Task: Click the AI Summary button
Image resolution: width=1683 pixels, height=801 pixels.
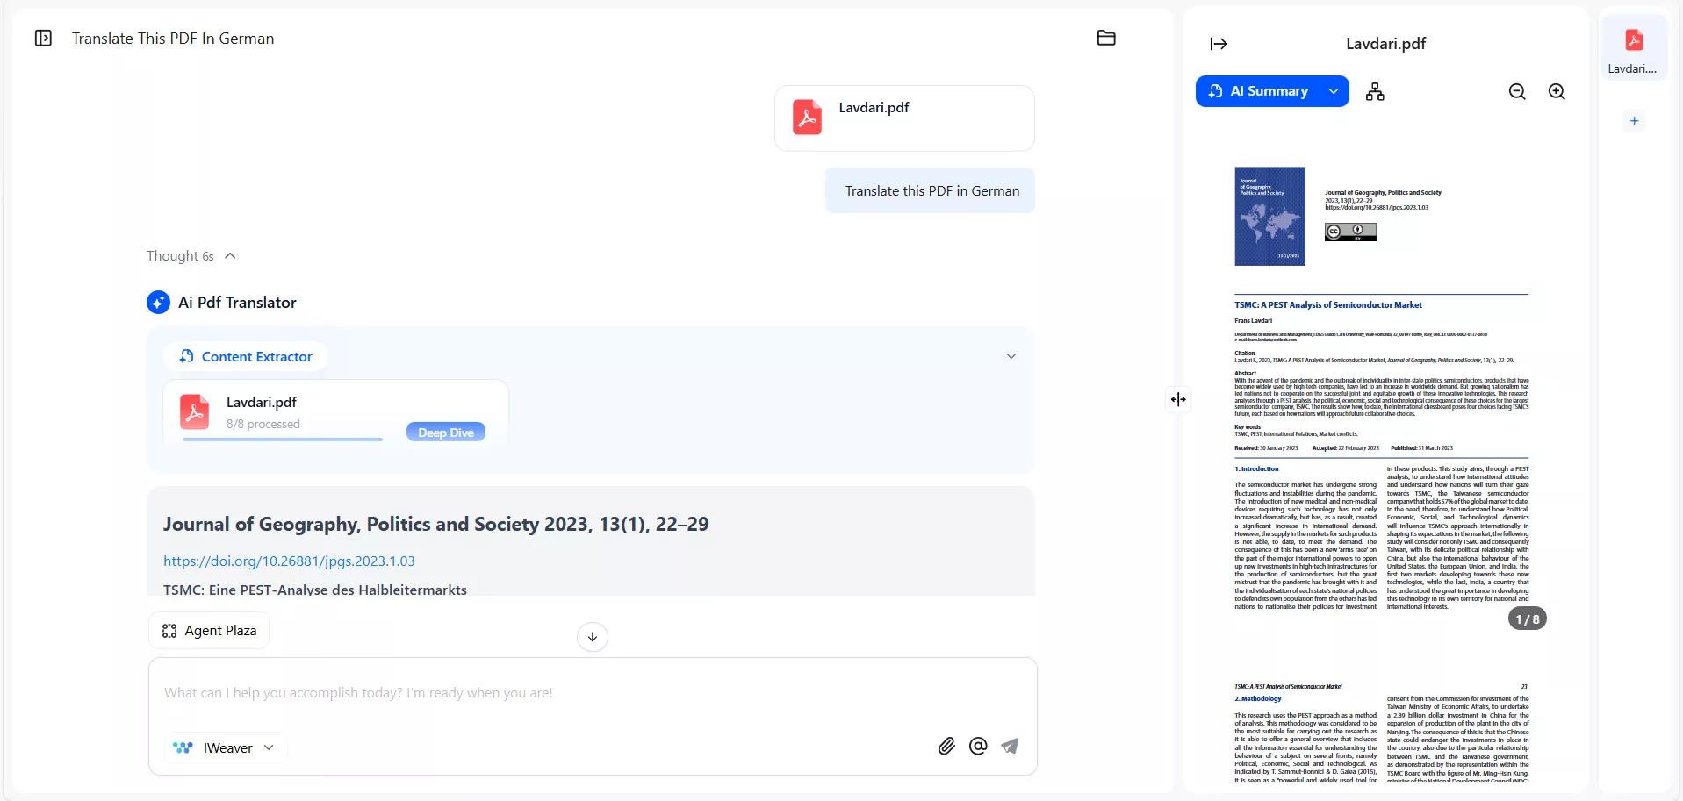Action: [x=1264, y=91]
